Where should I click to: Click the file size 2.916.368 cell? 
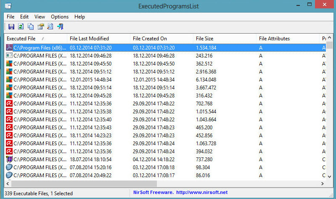point(206,72)
